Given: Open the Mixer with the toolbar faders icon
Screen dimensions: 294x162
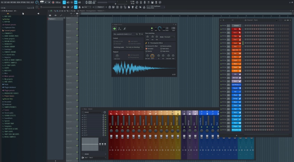Looking at the screenshot, I should [x=121, y=7].
